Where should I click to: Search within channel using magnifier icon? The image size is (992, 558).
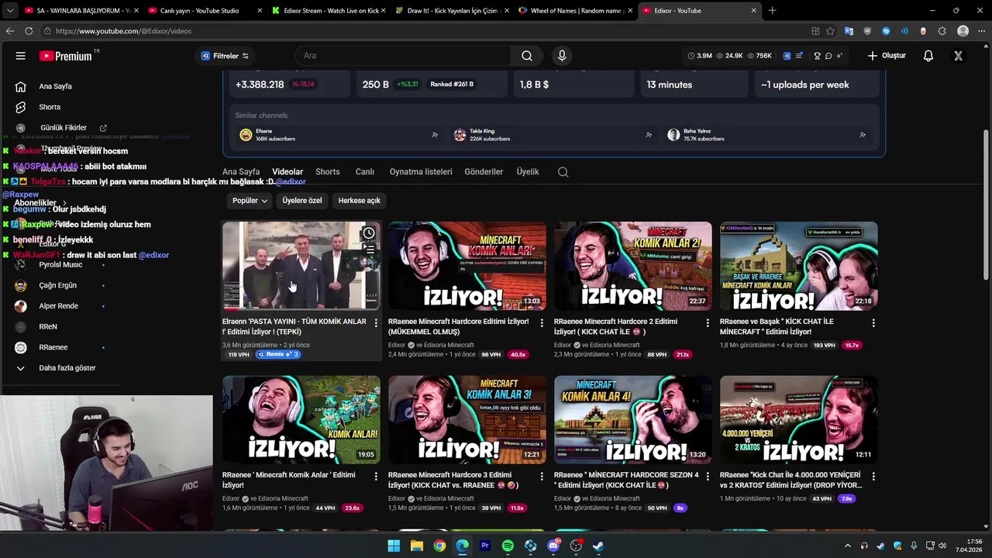tap(563, 172)
